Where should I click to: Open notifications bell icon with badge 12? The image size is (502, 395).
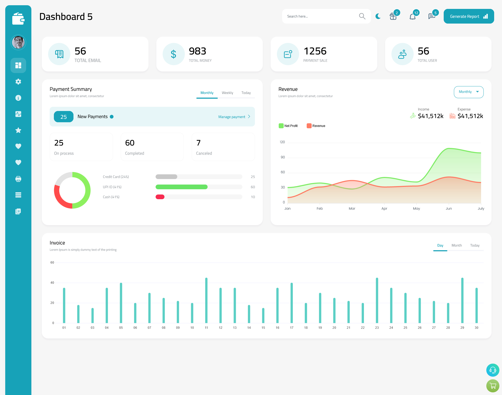412,16
